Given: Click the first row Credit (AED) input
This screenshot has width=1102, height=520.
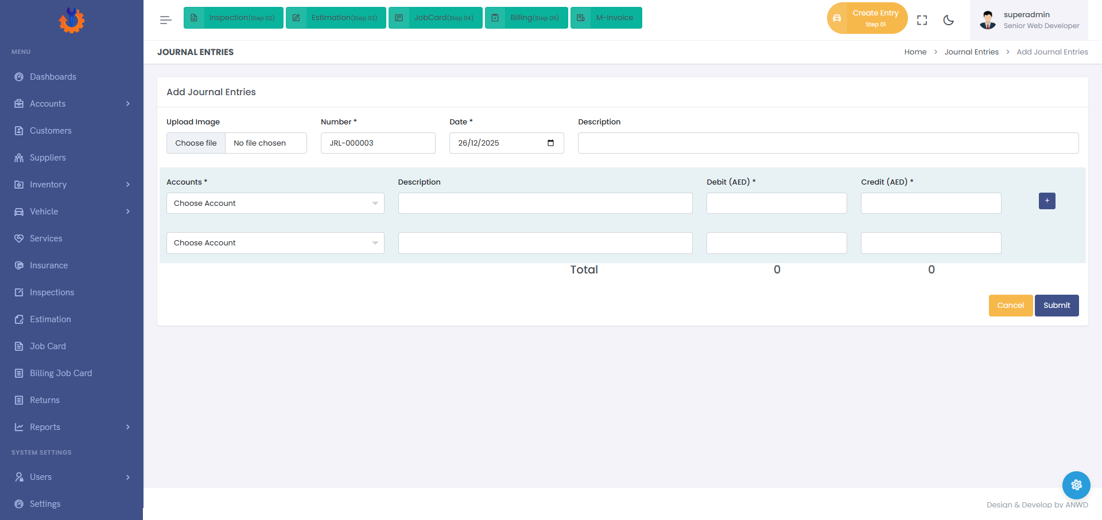Looking at the screenshot, I should click(931, 204).
